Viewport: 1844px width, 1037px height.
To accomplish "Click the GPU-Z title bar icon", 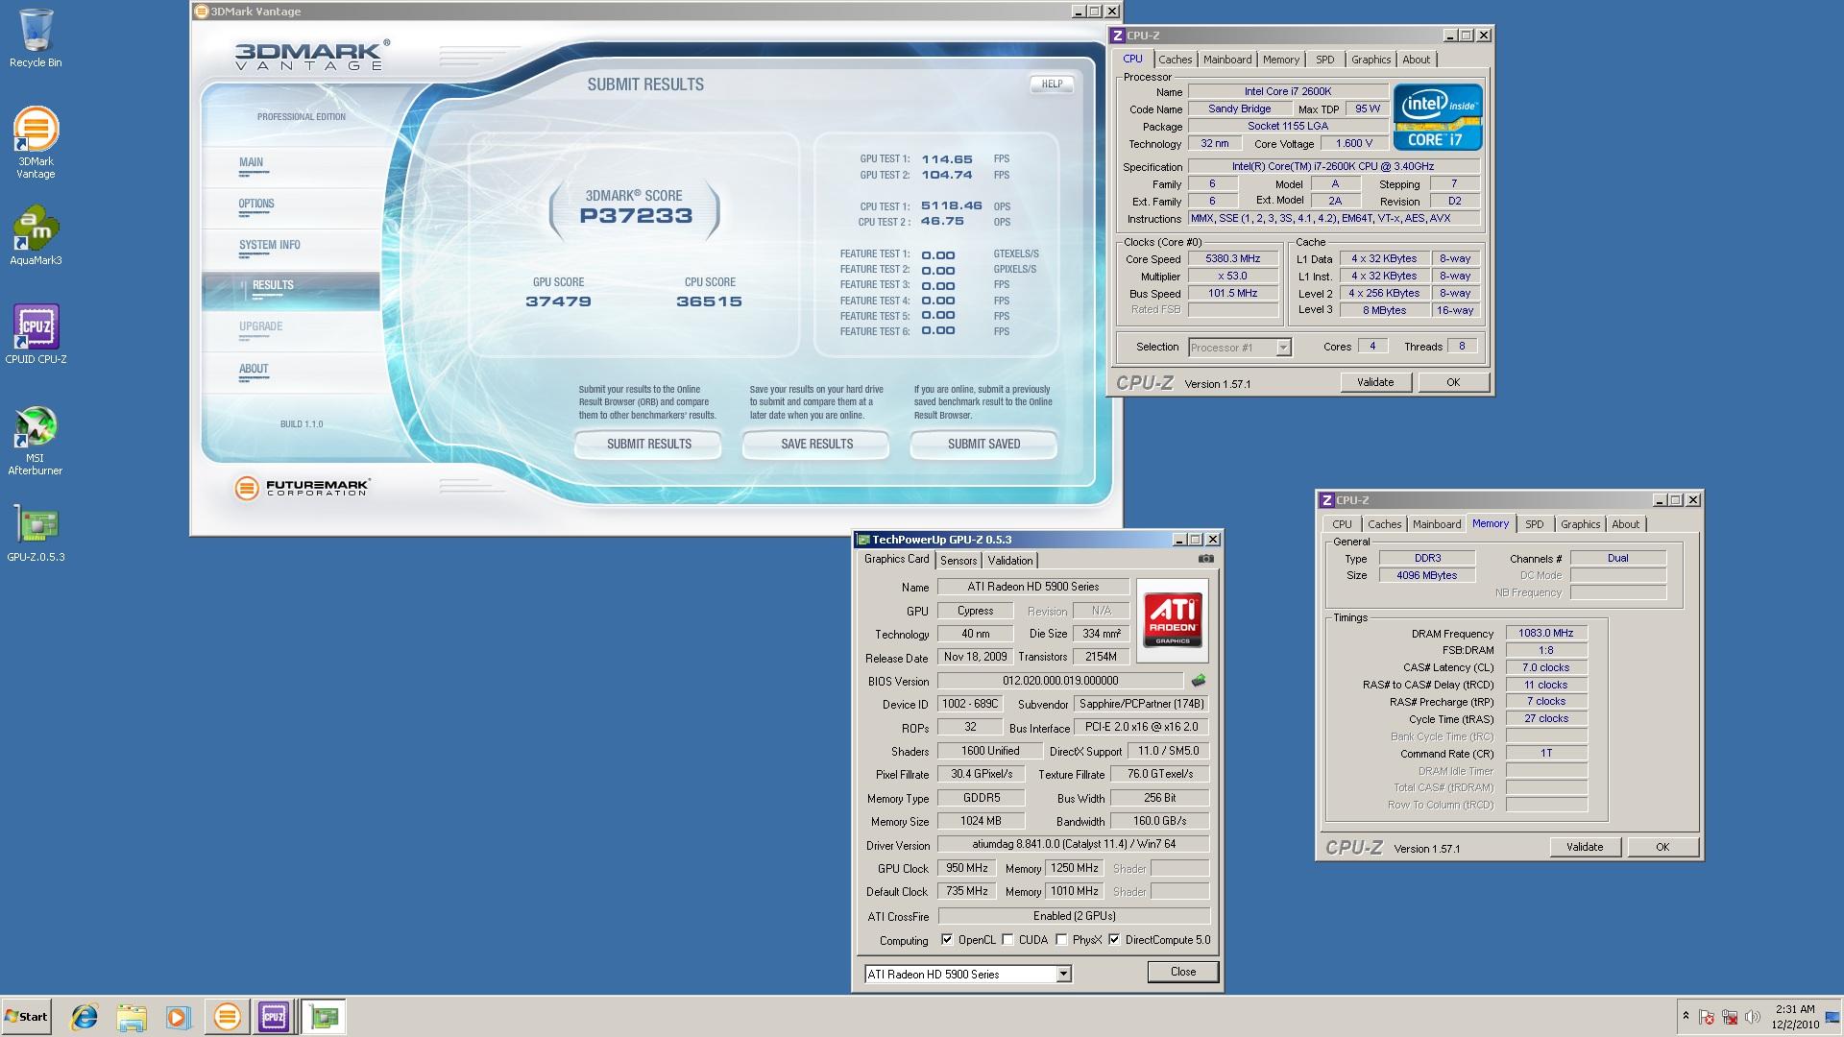I will (x=863, y=540).
